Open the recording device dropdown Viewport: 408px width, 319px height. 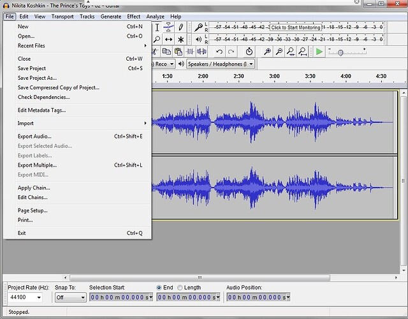[171, 64]
